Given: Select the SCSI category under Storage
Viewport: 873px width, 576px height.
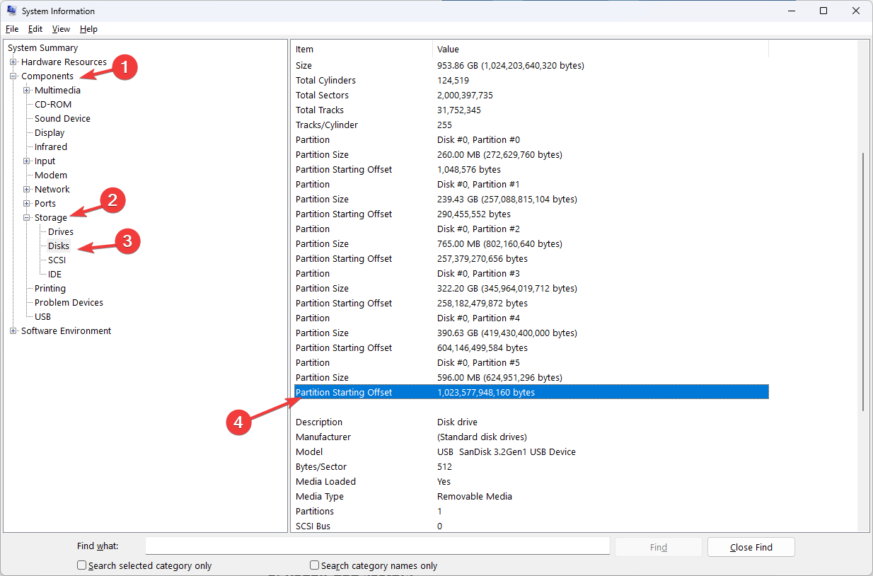Looking at the screenshot, I should pyautogui.click(x=57, y=260).
